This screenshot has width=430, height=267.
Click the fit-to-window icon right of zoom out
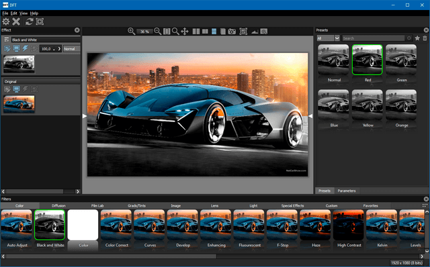pos(167,32)
